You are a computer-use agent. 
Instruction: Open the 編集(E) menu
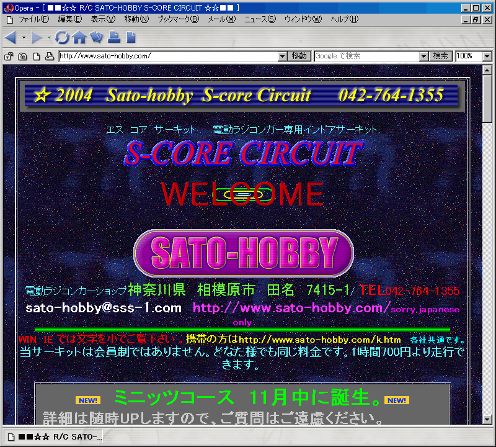[x=70, y=19]
